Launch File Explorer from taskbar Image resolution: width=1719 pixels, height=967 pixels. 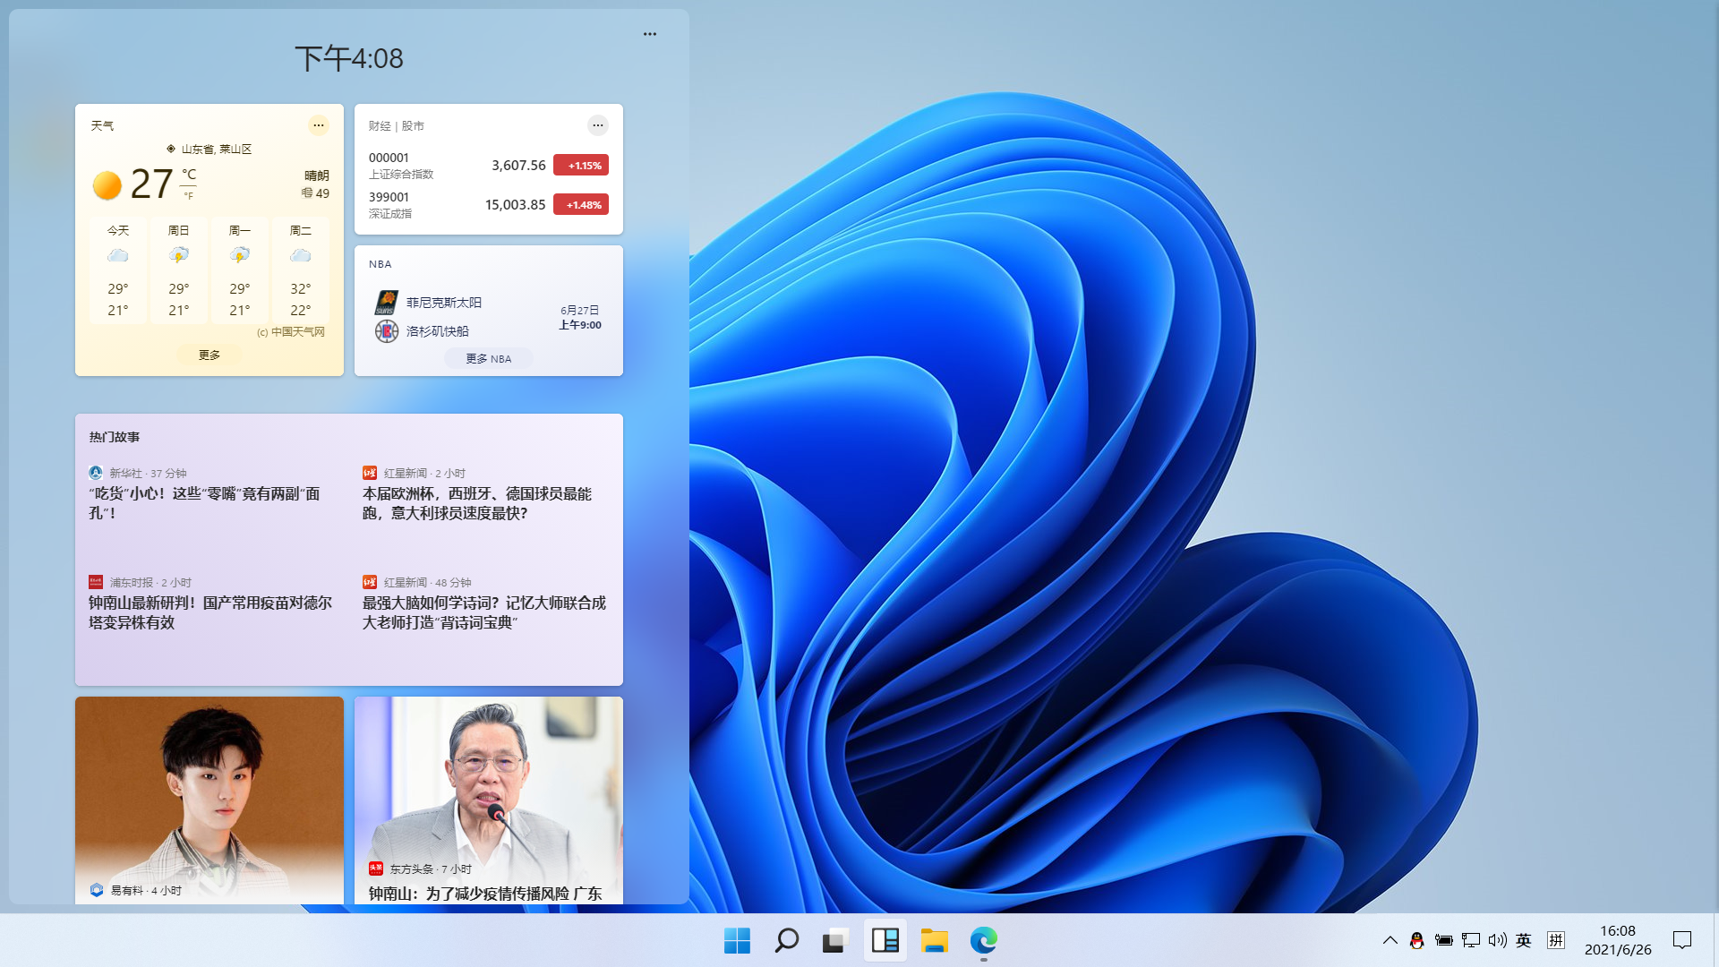[934, 940]
